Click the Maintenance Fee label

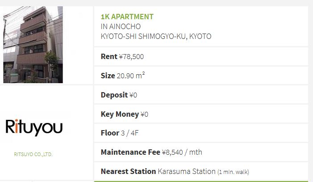(130, 152)
